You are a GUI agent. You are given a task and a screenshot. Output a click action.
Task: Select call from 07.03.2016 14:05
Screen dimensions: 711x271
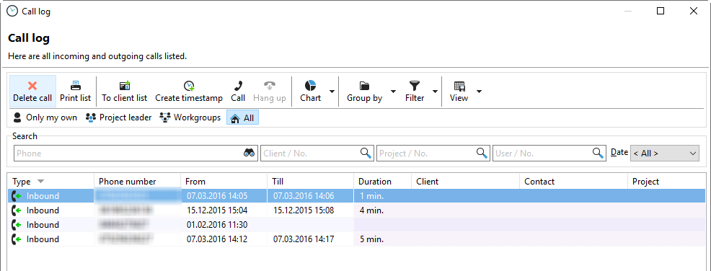coord(356,196)
